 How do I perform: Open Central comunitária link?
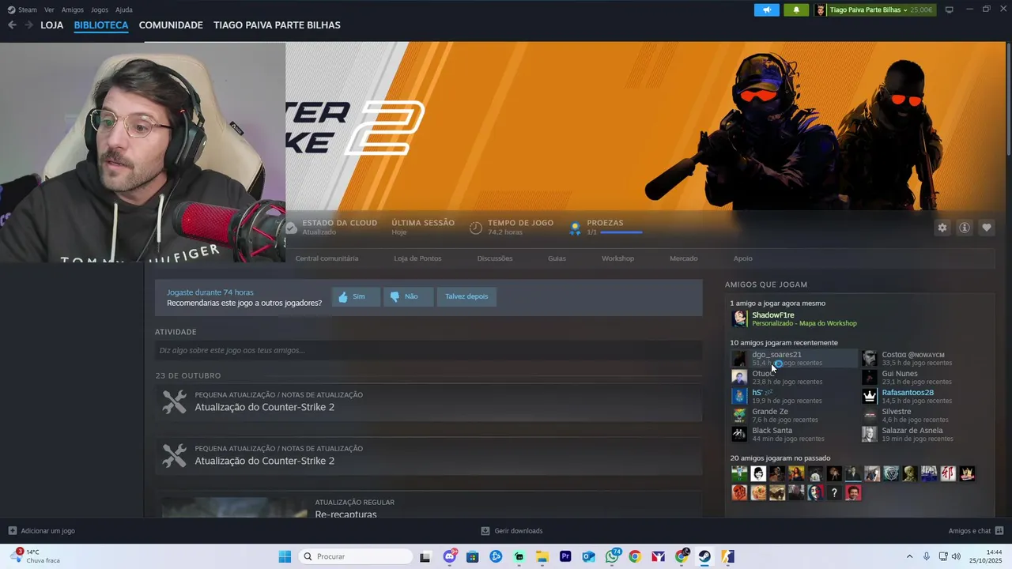pos(327,258)
